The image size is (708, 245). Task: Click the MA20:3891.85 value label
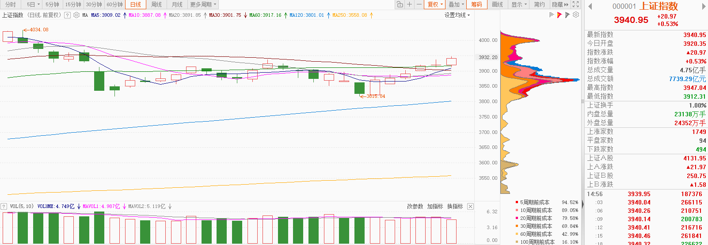click(x=185, y=15)
